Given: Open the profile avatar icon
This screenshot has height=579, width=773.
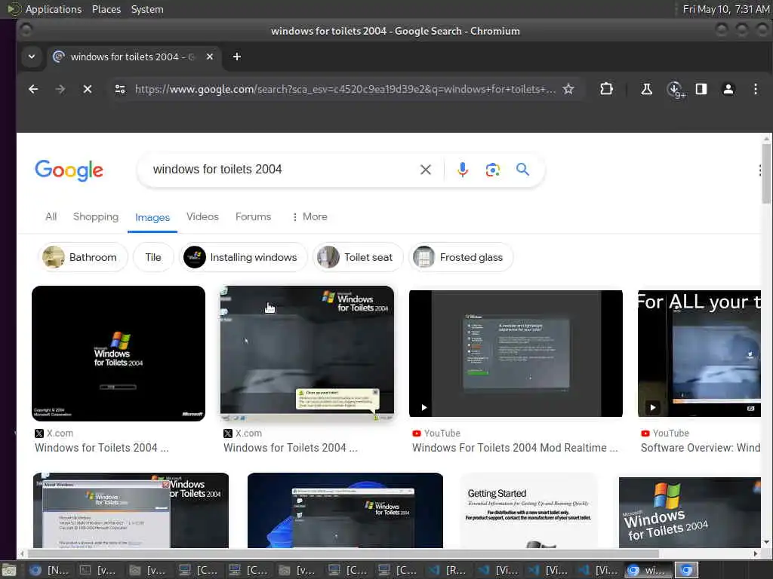Looking at the screenshot, I should [728, 89].
